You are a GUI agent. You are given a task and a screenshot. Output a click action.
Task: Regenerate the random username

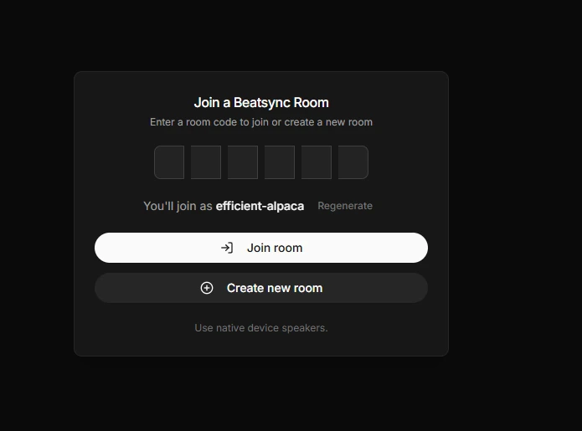coord(345,206)
